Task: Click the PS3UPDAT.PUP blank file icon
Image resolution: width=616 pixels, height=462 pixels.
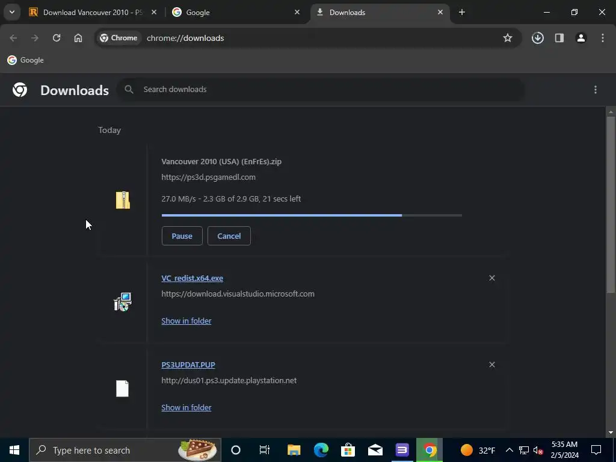Action: coord(122,389)
